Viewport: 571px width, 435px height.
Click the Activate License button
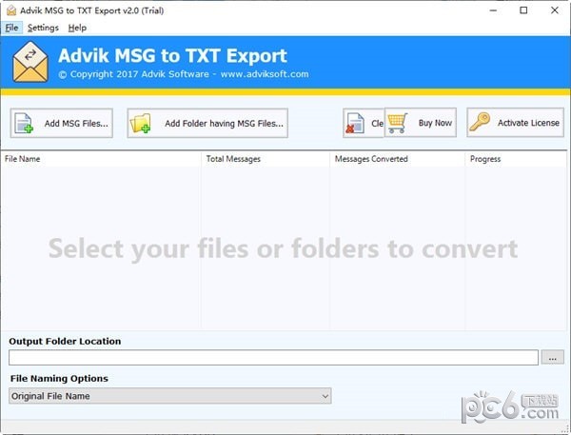(515, 123)
